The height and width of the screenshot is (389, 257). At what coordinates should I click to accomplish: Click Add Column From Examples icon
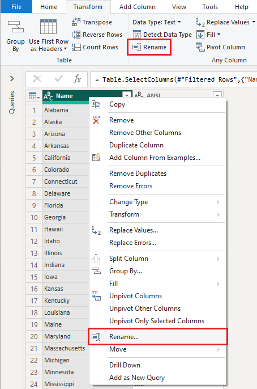[96, 157]
